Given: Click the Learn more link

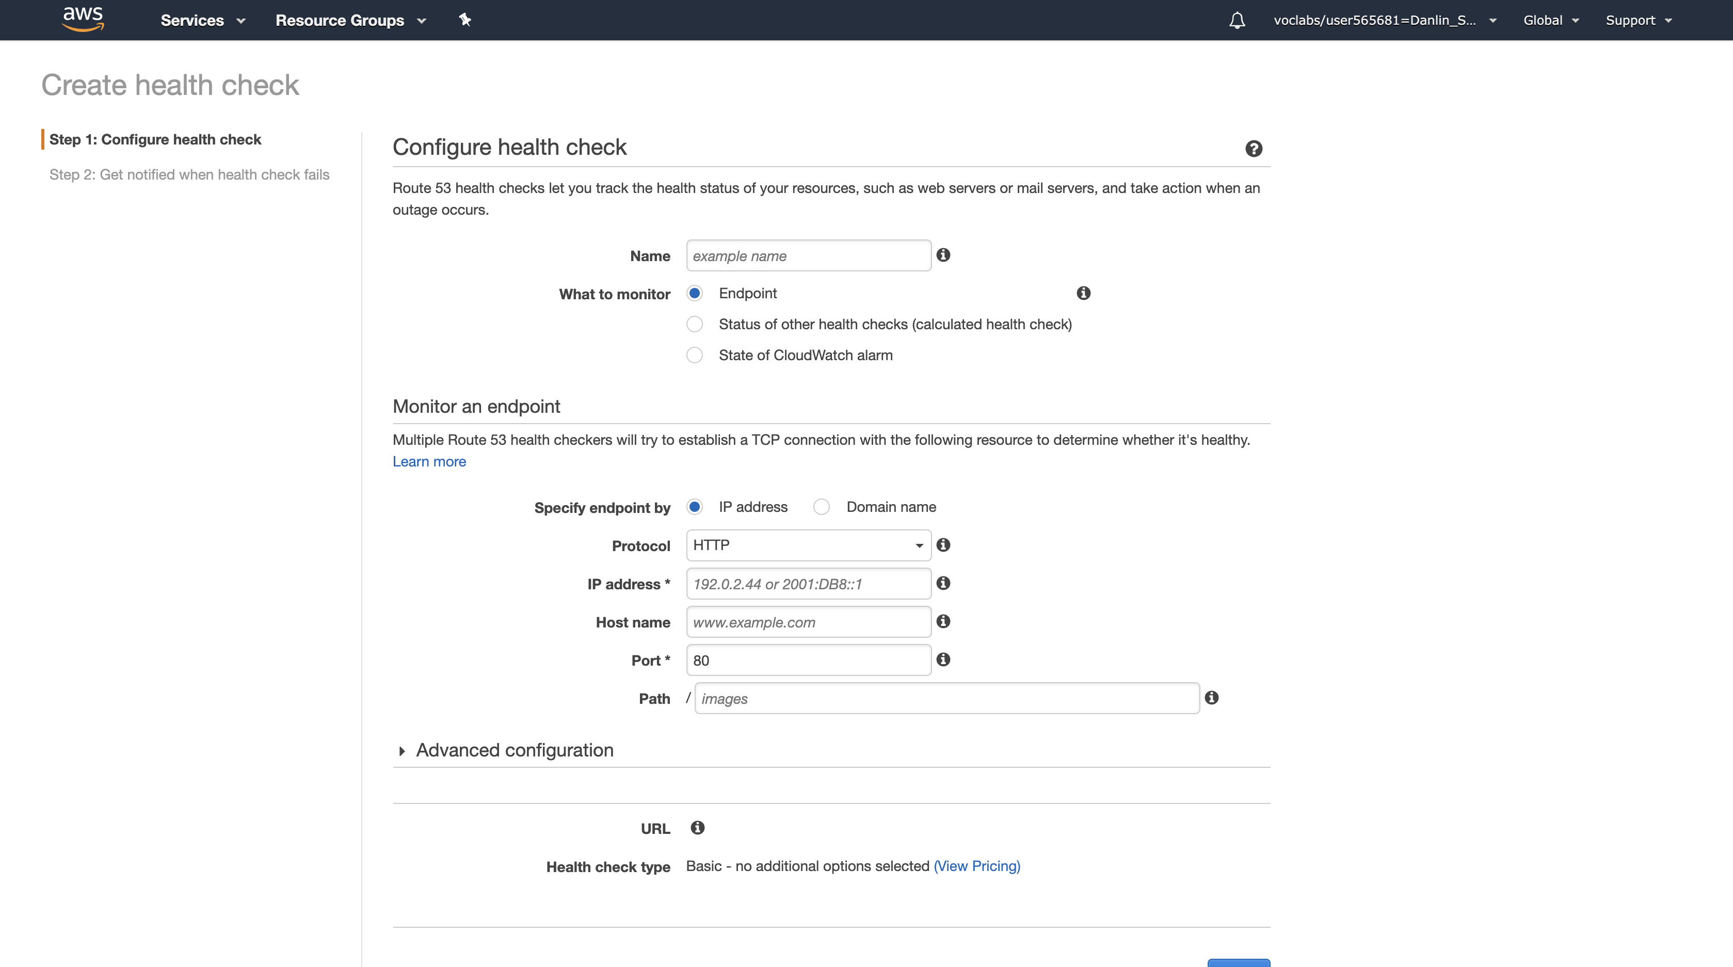Looking at the screenshot, I should pyautogui.click(x=429, y=462).
